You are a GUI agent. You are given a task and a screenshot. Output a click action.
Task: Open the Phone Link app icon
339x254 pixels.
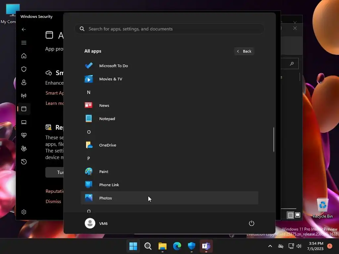coord(89,185)
